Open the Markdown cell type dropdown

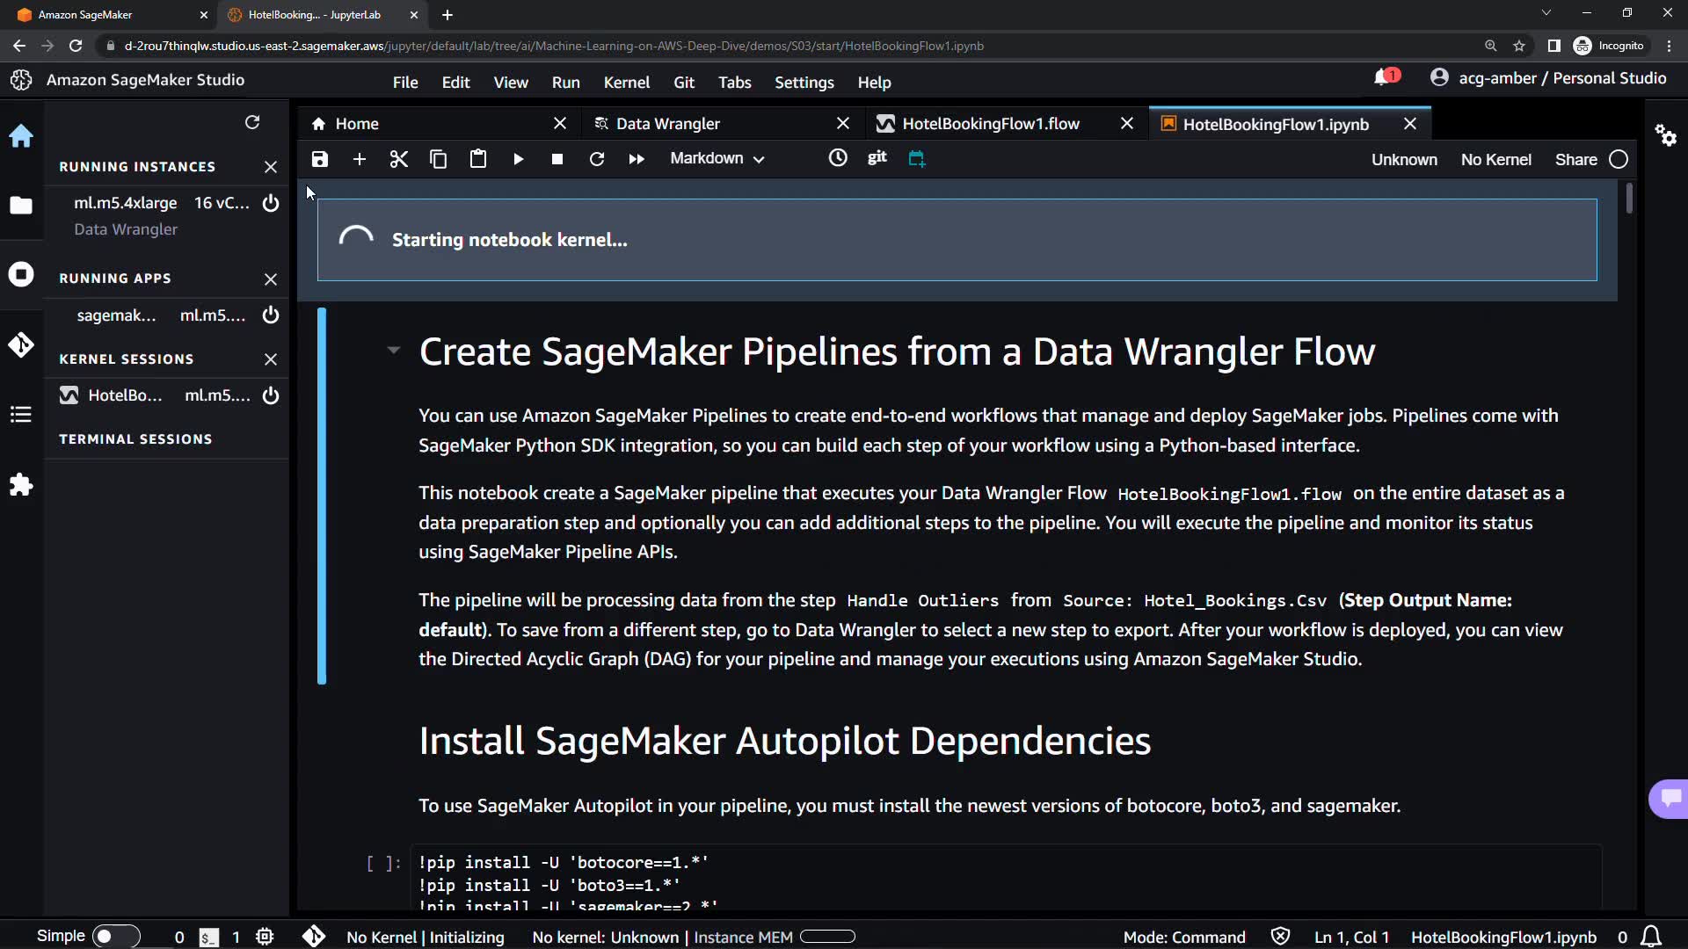click(717, 159)
